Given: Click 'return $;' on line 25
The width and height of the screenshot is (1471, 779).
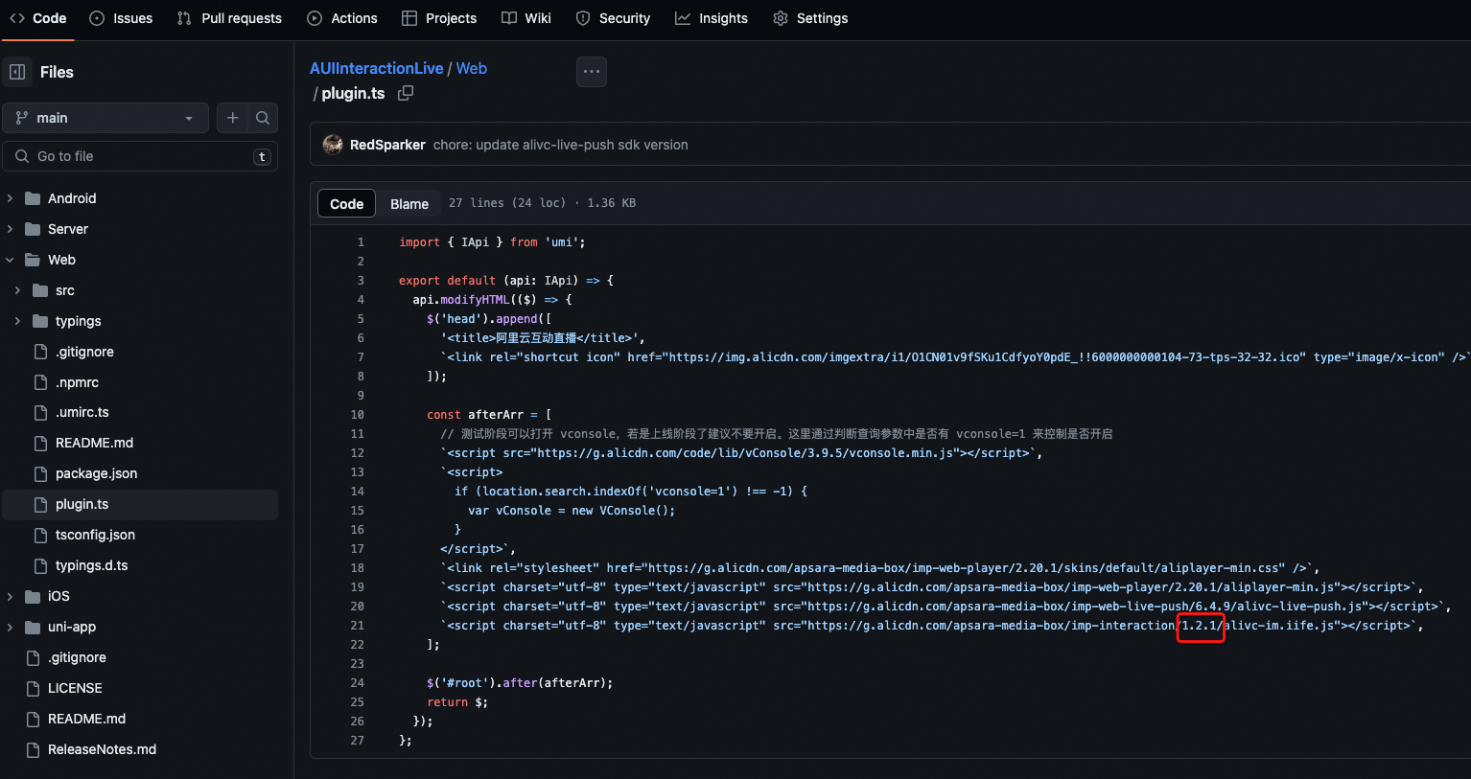Looking at the screenshot, I should [x=457, y=702].
